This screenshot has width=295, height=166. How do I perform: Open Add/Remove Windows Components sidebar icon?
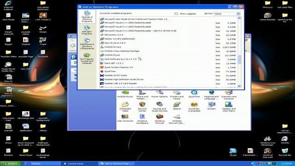coord(87,44)
